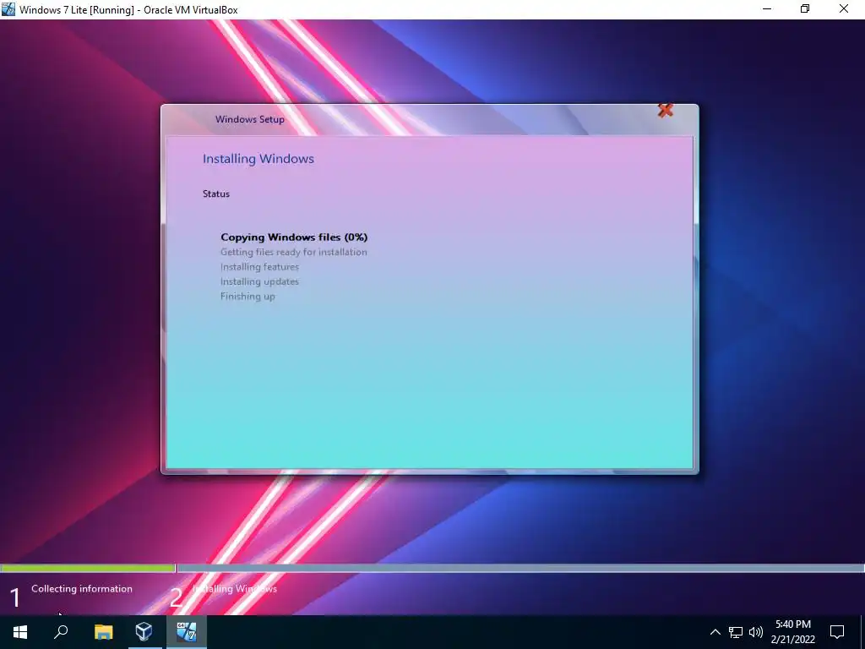Close the Oracle VM VirtualBox window
The width and height of the screenshot is (865, 649).
click(844, 8)
